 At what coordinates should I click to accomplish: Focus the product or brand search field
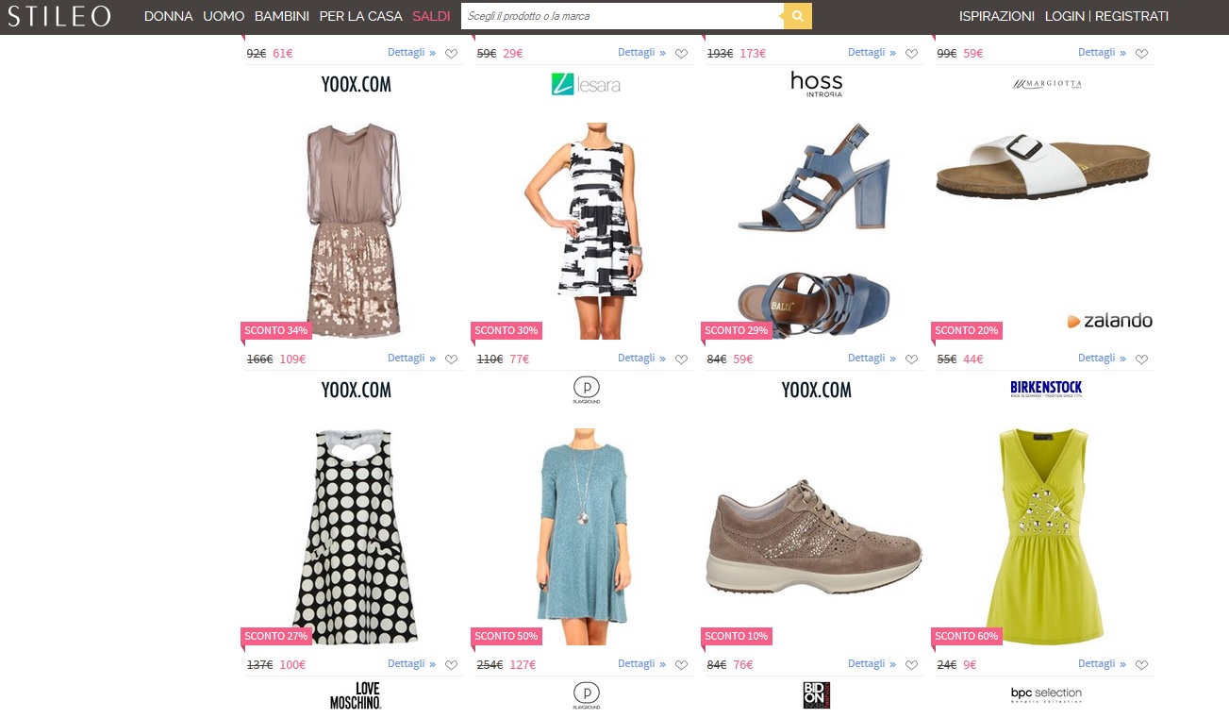click(623, 16)
